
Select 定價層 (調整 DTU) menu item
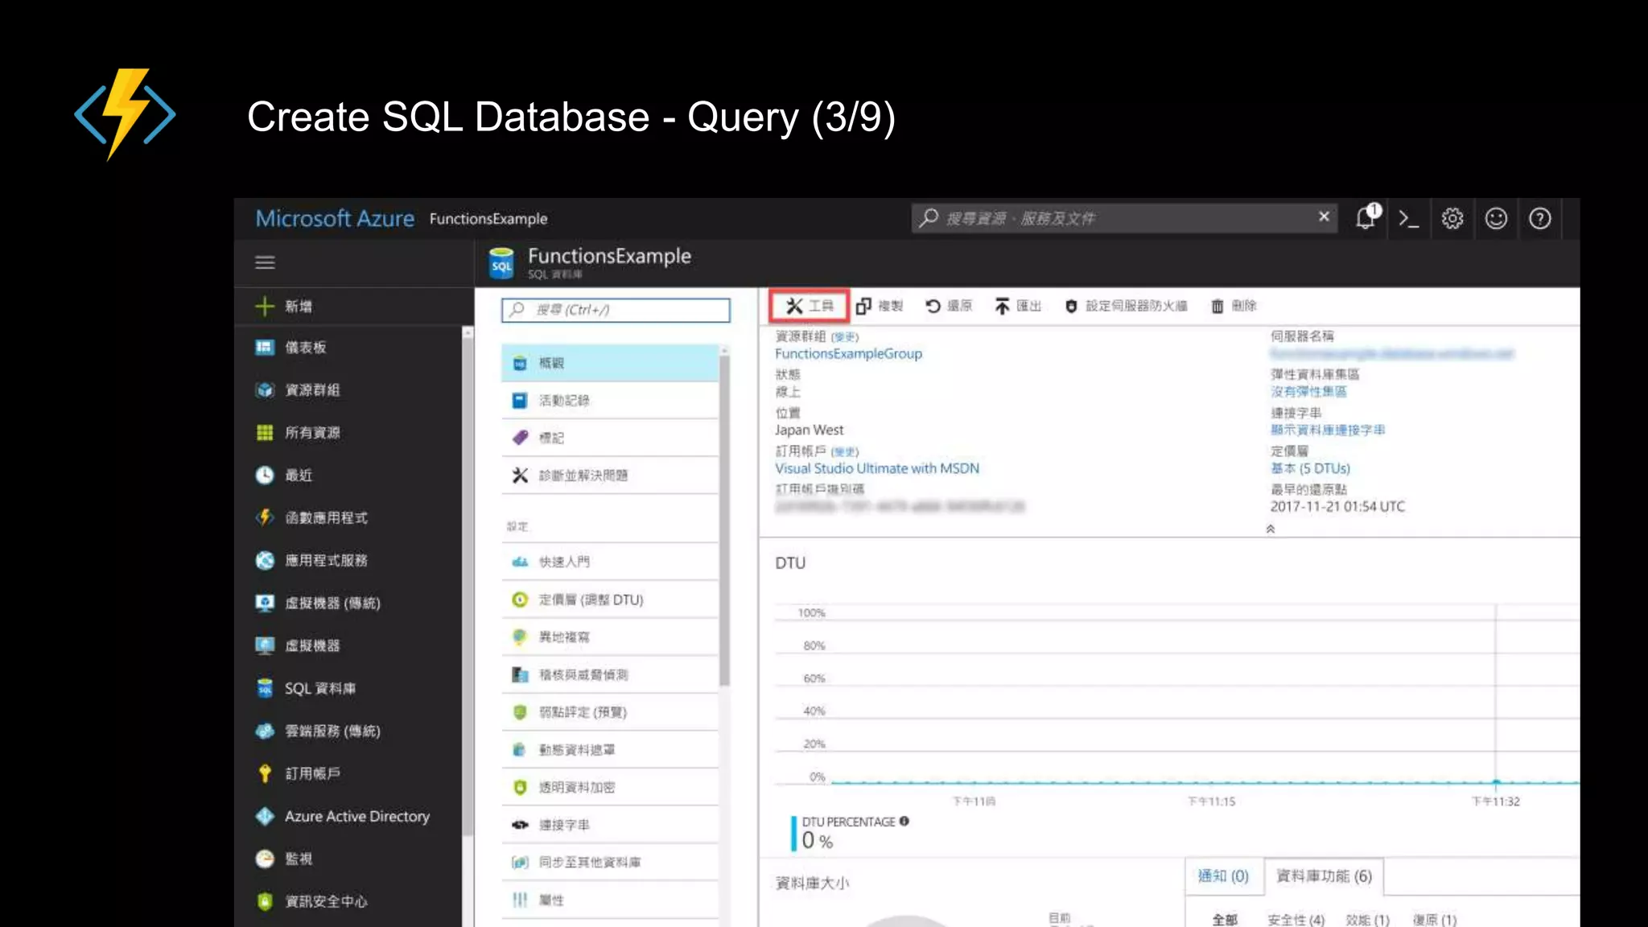610,599
